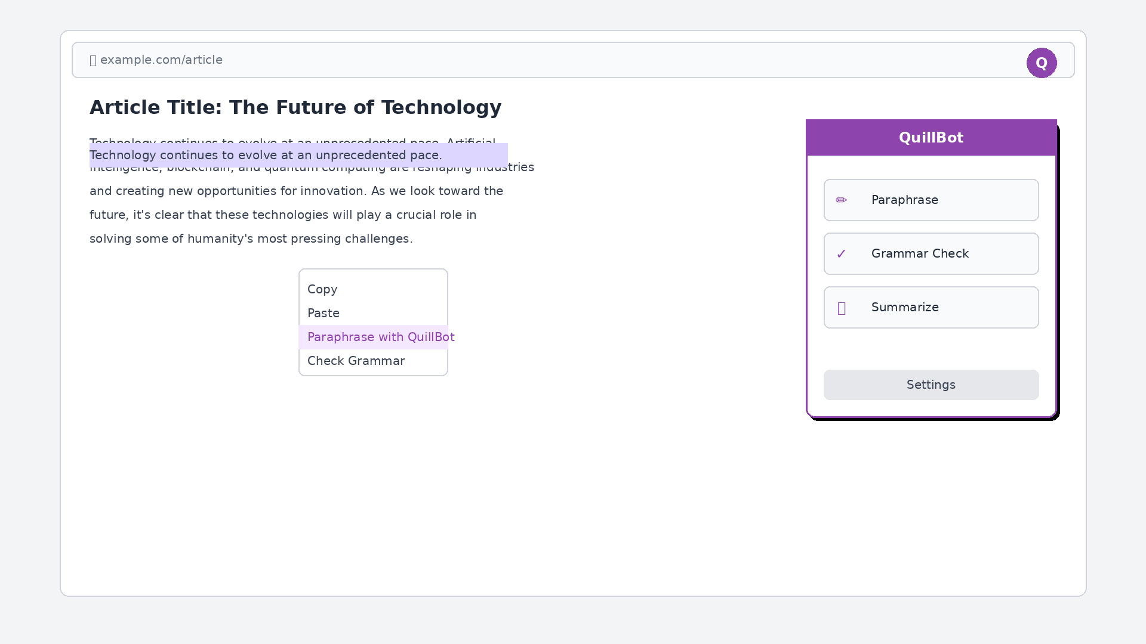Click the Paraphrase card in QuillBot sidebar

click(x=931, y=200)
